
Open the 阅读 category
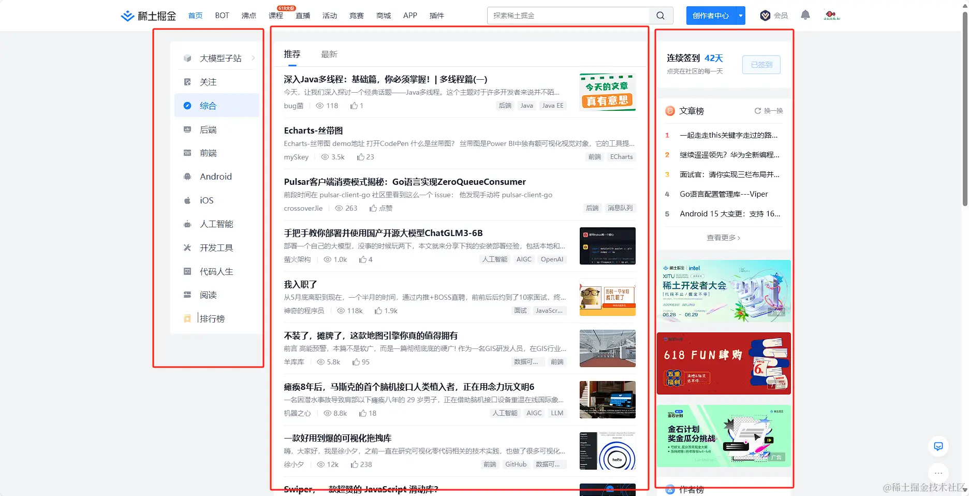pyautogui.click(x=208, y=295)
